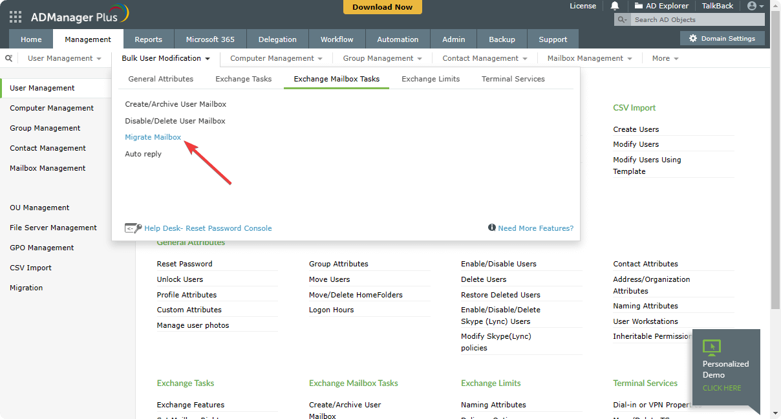
Task: Click Modify Users Using Template link
Action: tap(647, 166)
